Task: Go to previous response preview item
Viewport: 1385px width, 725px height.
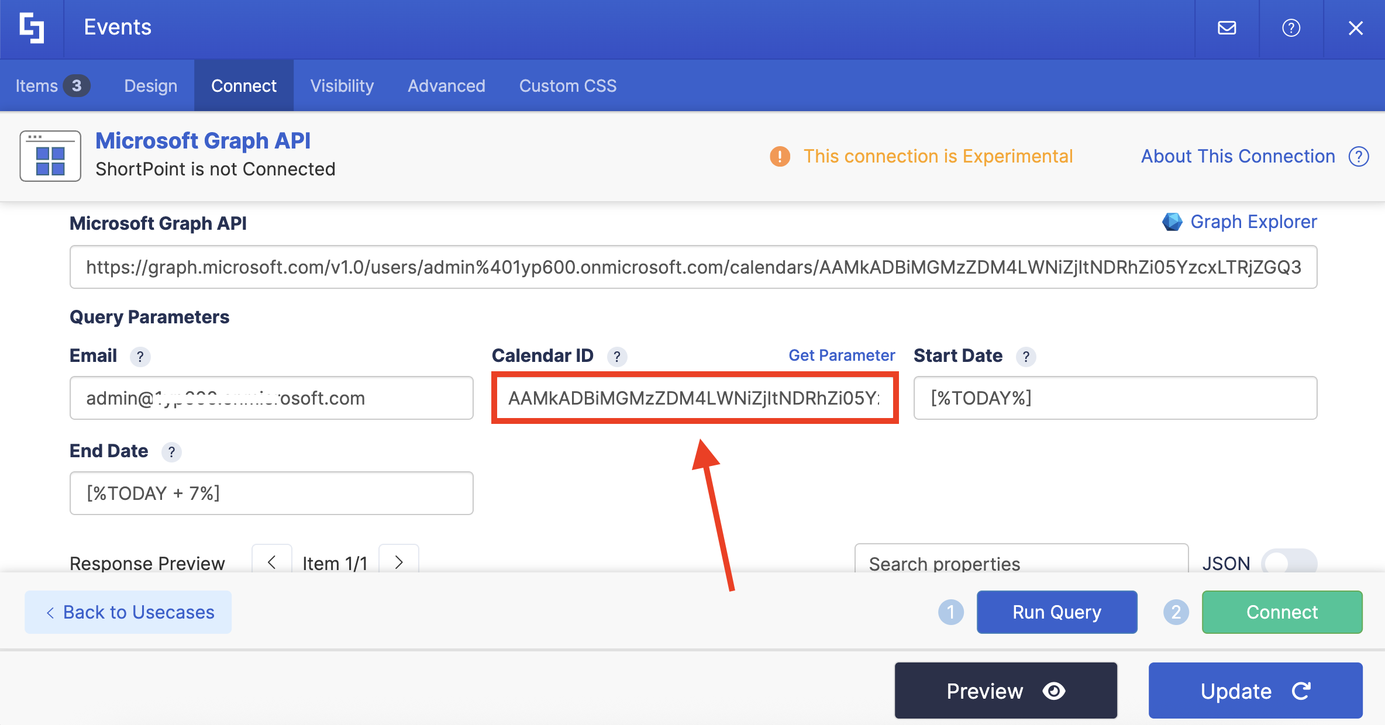Action: tap(272, 562)
